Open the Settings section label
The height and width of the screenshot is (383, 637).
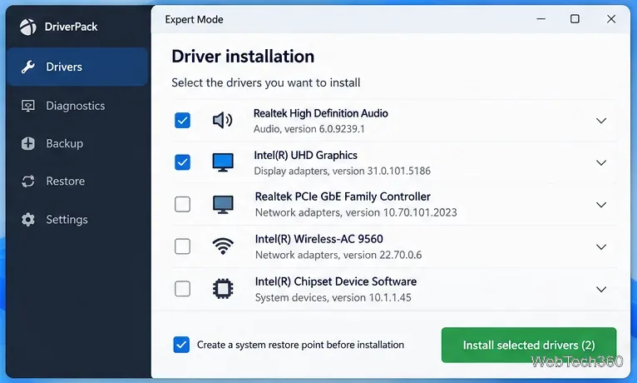tap(67, 220)
